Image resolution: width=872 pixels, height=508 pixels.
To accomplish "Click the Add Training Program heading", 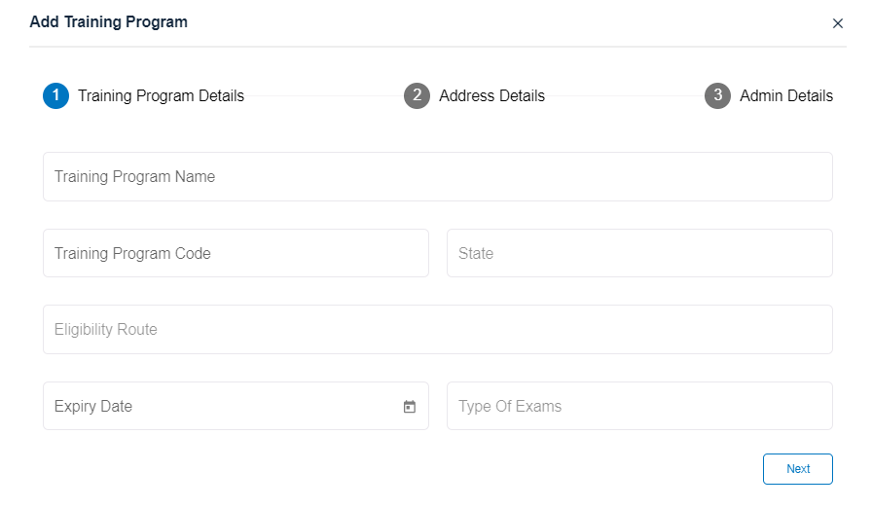I will [x=109, y=21].
